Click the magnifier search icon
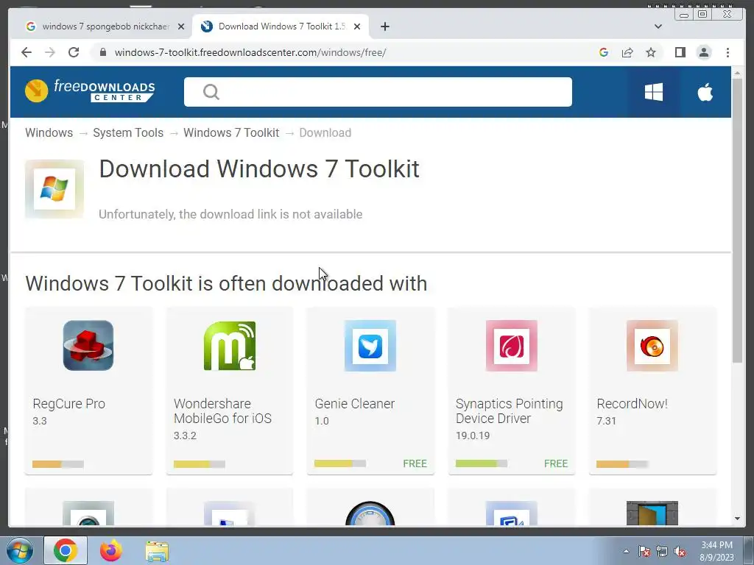The image size is (754, 565). tap(211, 92)
